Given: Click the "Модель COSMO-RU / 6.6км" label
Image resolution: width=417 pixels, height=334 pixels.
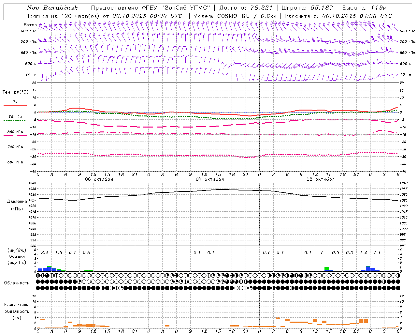Looking at the screenshot, I should tap(235, 16).
